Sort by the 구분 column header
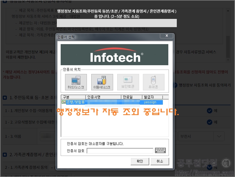This screenshot has width=235, height=177. (x=73, y=97)
